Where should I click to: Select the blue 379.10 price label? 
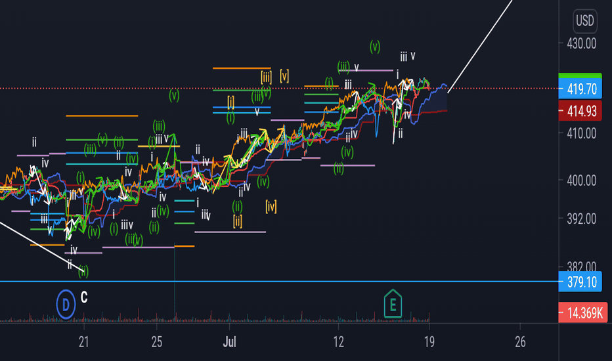[x=580, y=282]
